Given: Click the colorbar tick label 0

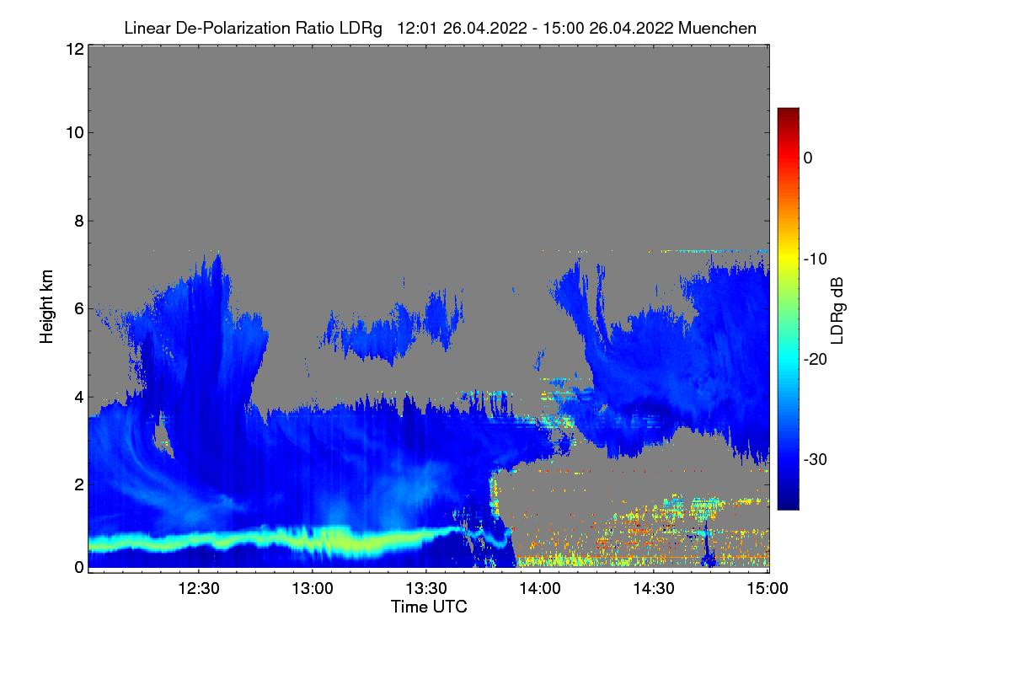Looking at the screenshot, I should [808, 158].
